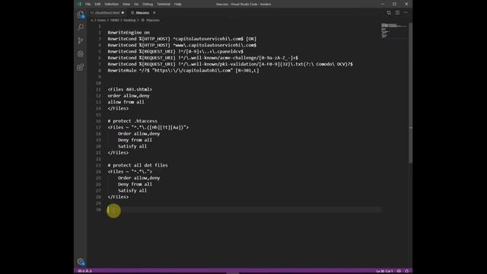Show errors and warnings count in status bar

[84, 271]
